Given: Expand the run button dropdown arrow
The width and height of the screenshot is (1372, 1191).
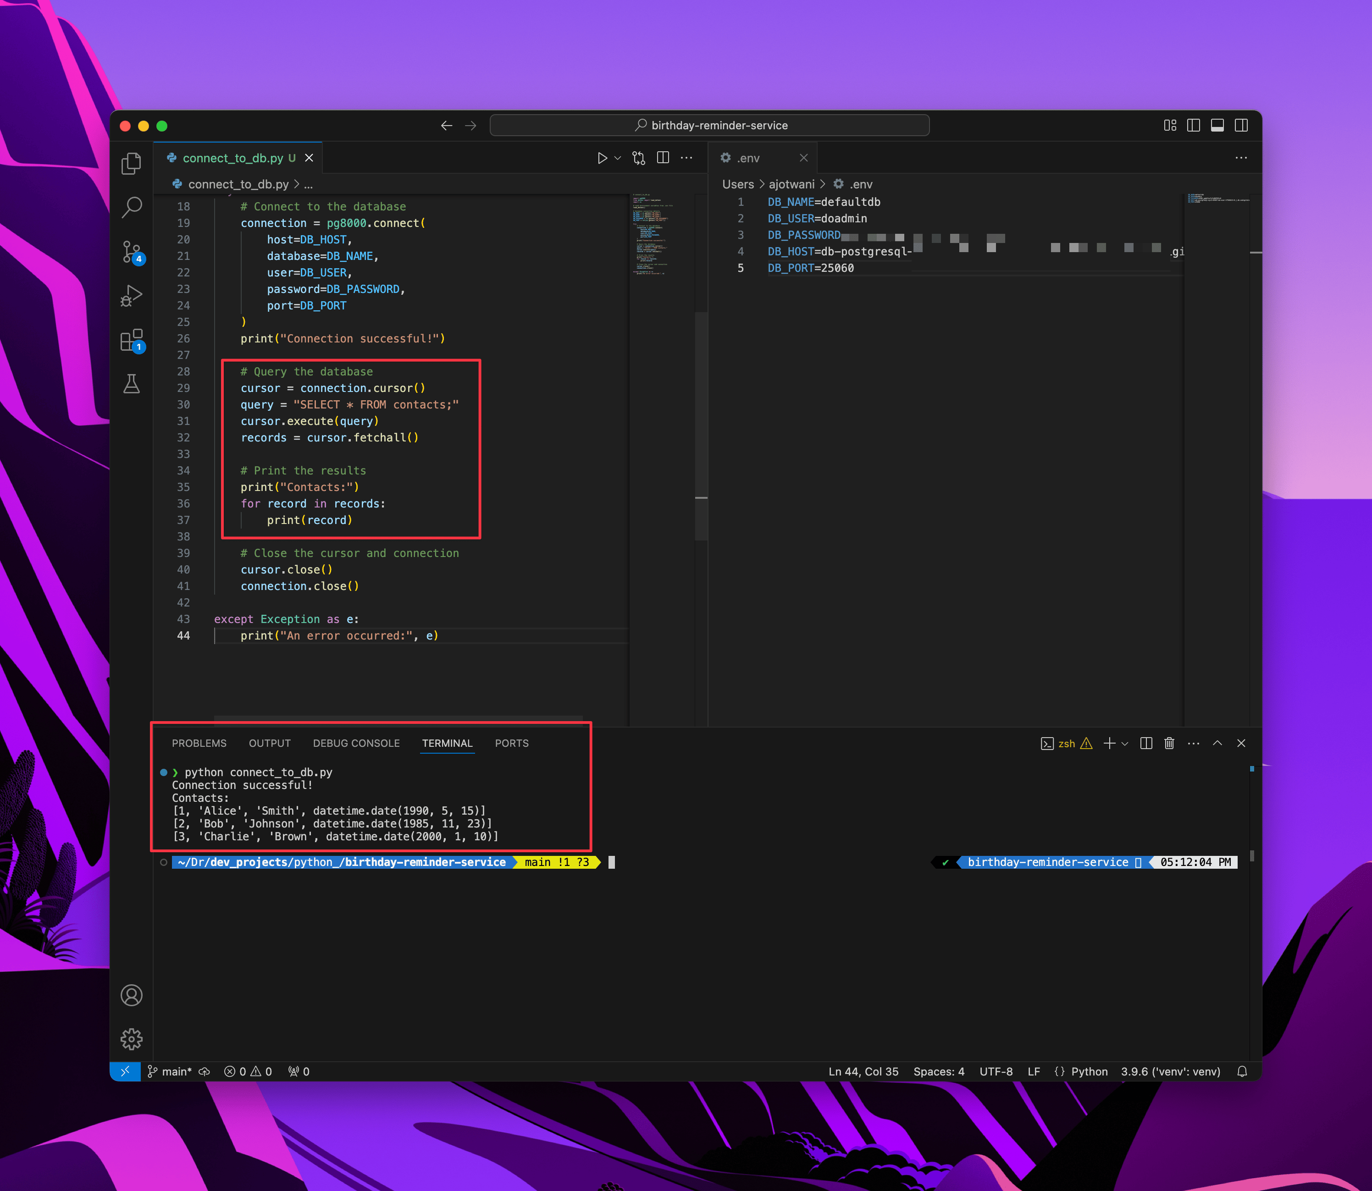Looking at the screenshot, I should tap(618, 158).
